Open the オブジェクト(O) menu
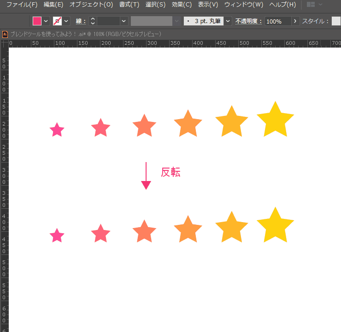 click(91, 5)
